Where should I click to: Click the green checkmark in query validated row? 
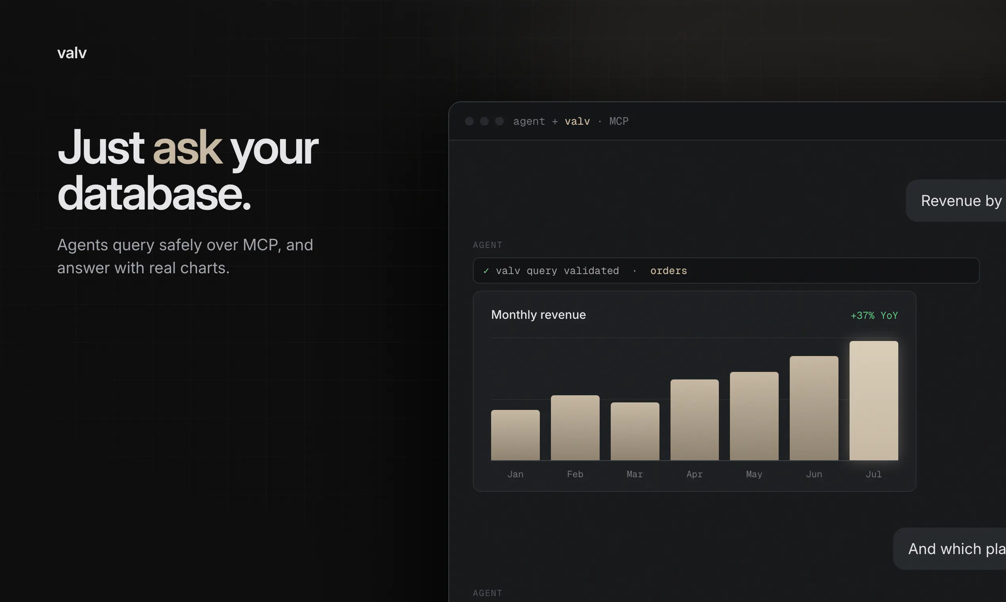click(486, 271)
